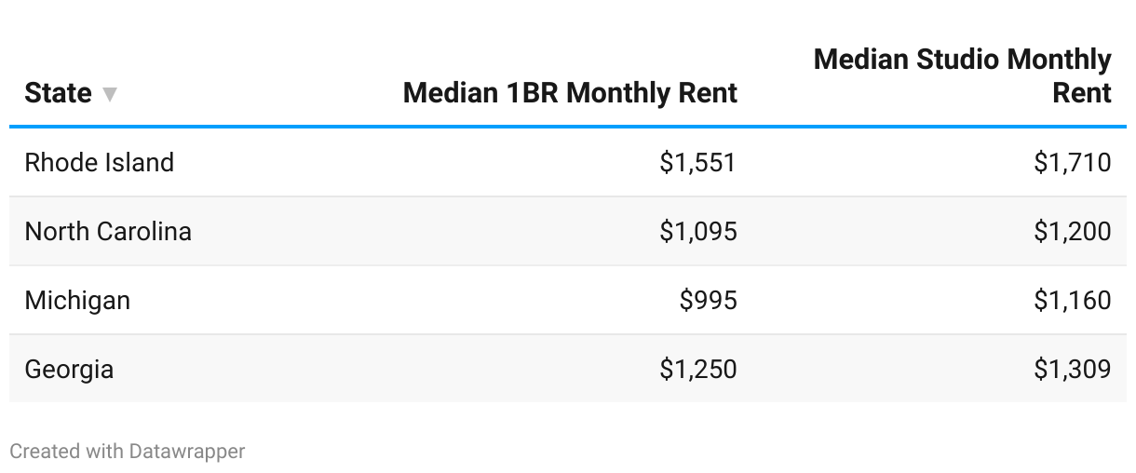This screenshot has width=1136, height=473.
Task: Select the Georgia row label
Action: click(69, 369)
